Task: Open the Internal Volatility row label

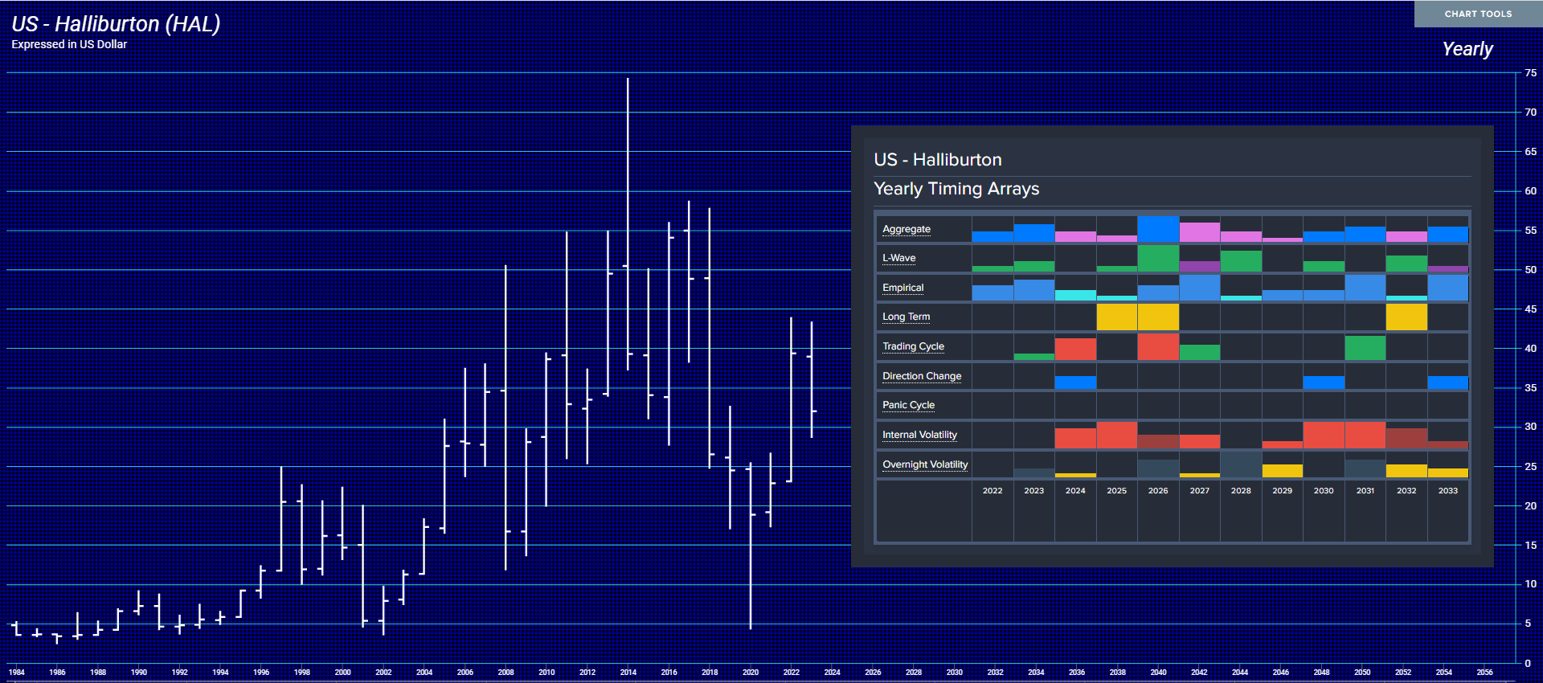Action: point(920,435)
